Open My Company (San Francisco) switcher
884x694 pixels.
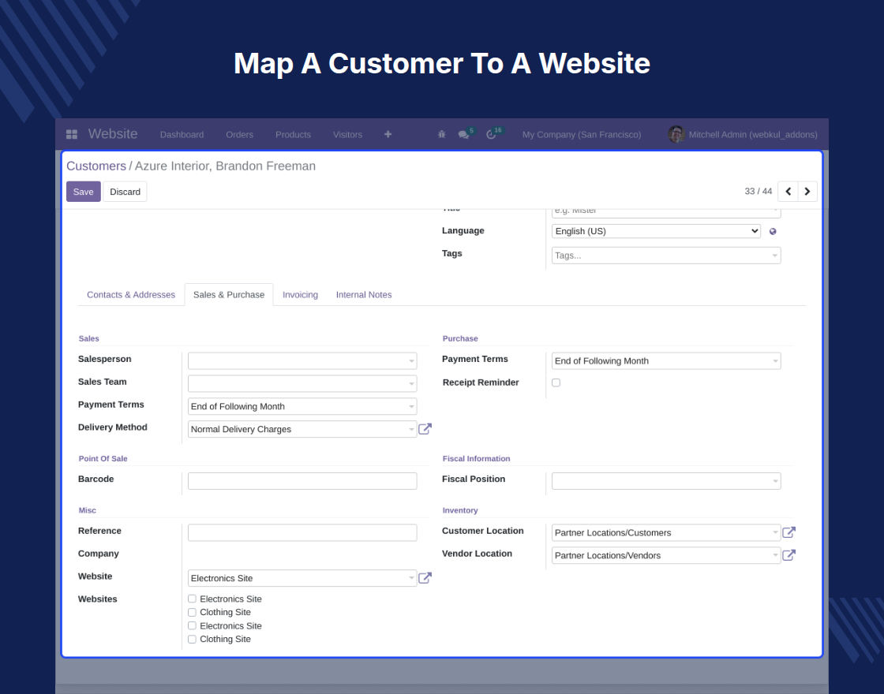(581, 135)
